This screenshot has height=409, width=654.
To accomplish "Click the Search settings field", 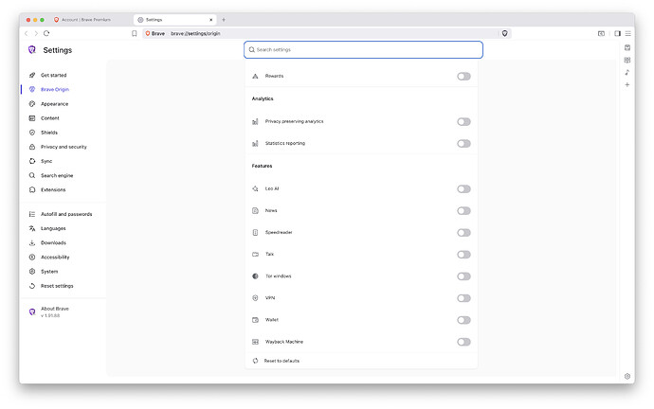I will tap(363, 49).
